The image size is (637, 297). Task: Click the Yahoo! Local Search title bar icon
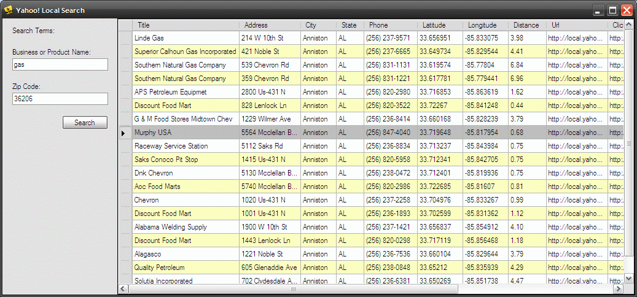[x=9, y=10]
